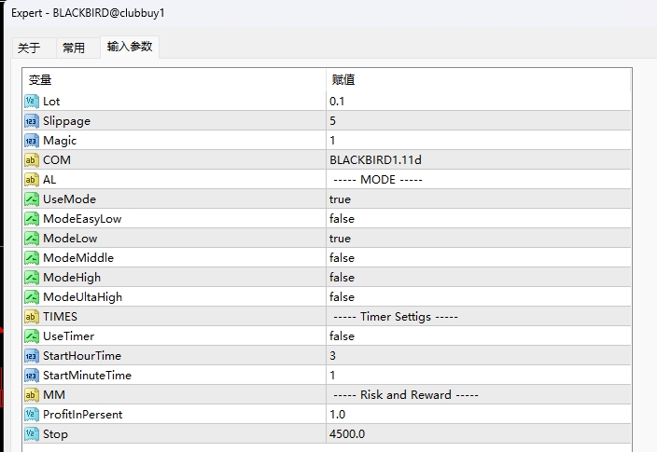This screenshot has width=657, height=452.
Task: Toggle the ModeLow true value
Action: [341, 239]
